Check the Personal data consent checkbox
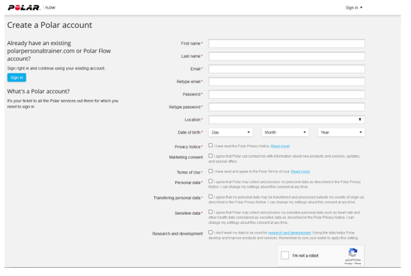Viewport: 411px width, 276px height. click(210, 181)
